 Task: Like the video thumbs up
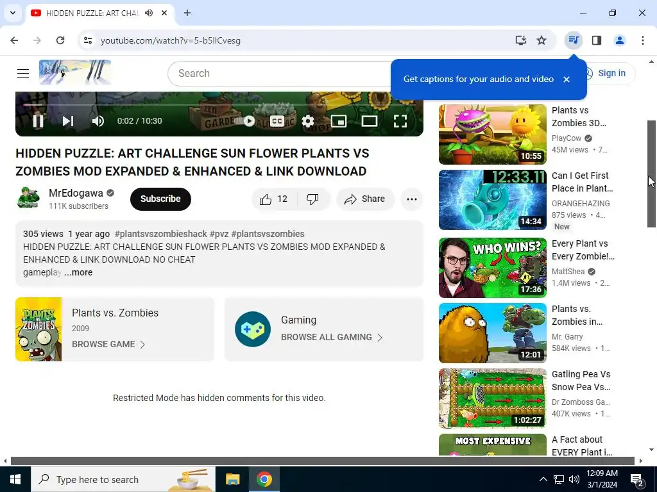click(x=274, y=199)
